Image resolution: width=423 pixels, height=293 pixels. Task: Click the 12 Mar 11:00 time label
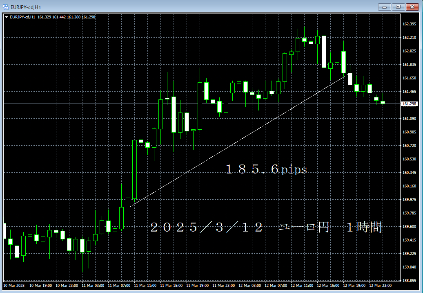[302, 286]
